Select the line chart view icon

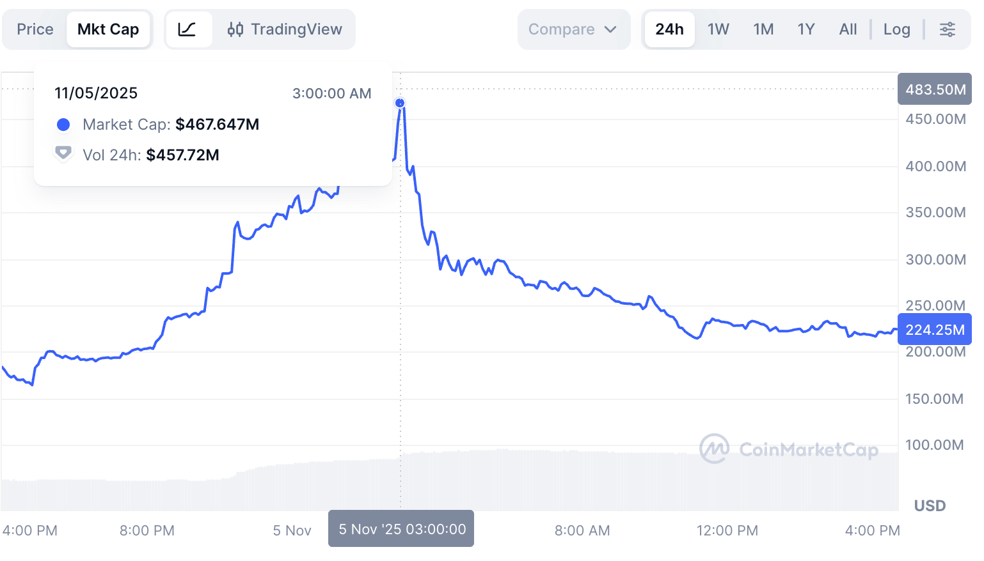[189, 29]
